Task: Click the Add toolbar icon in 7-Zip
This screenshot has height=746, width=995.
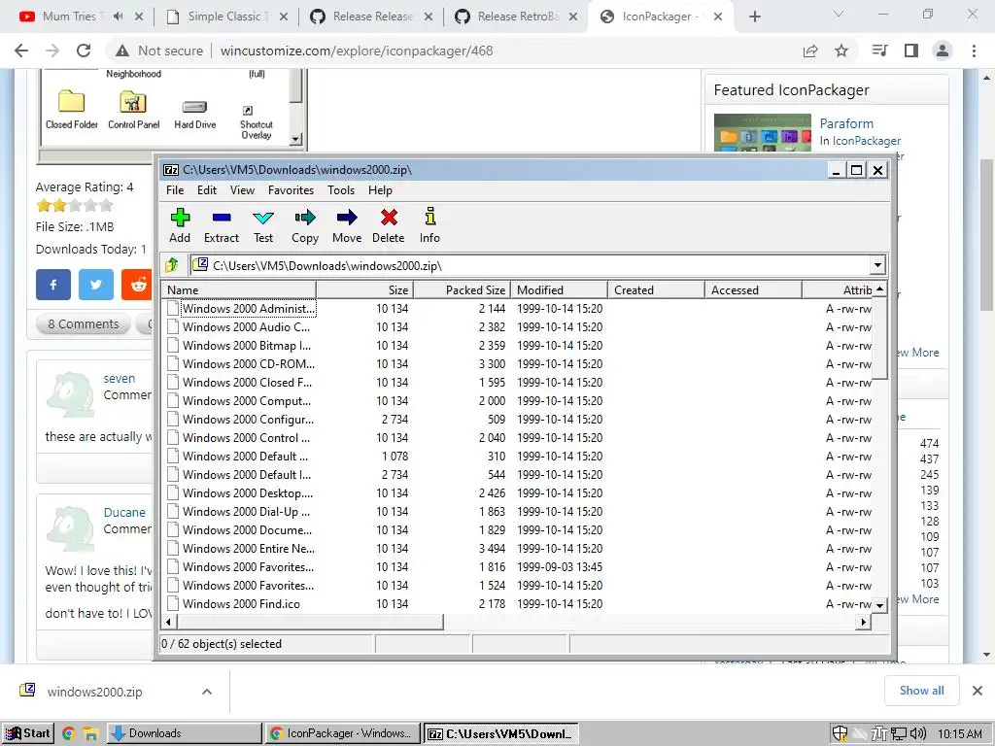Action: [x=180, y=219]
